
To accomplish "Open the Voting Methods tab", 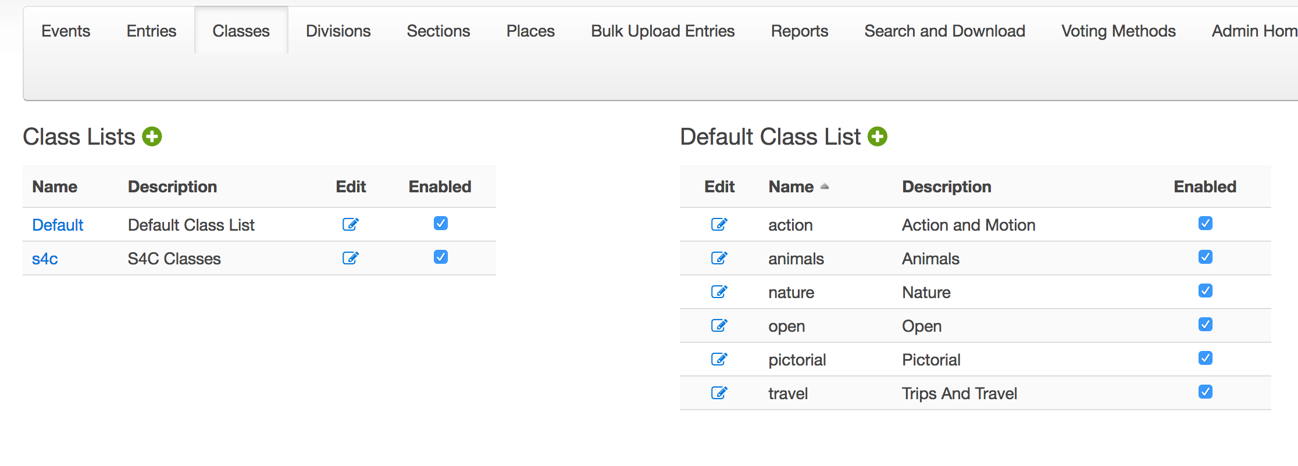I will click(x=1118, y=31).
